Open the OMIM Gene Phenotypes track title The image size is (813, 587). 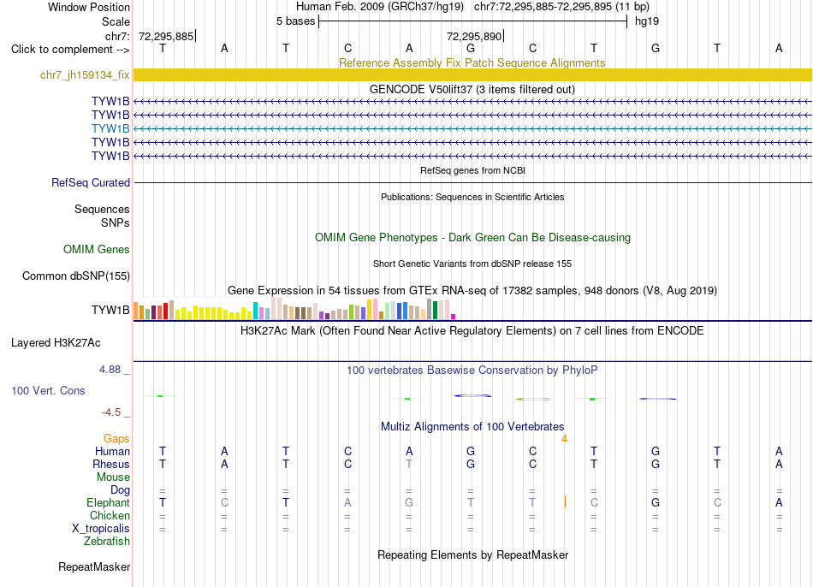click(472, 238)
